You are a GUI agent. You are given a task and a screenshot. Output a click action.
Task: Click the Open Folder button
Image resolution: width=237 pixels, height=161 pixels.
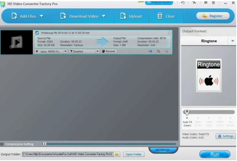(133, 154)
